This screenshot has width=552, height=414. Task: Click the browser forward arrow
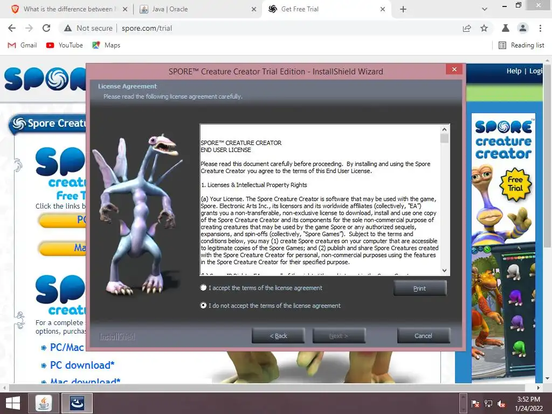tap(29, 28)
